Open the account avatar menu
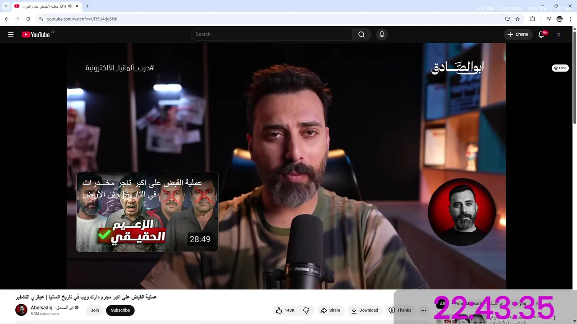577x324 pixels. coord(559,35)
